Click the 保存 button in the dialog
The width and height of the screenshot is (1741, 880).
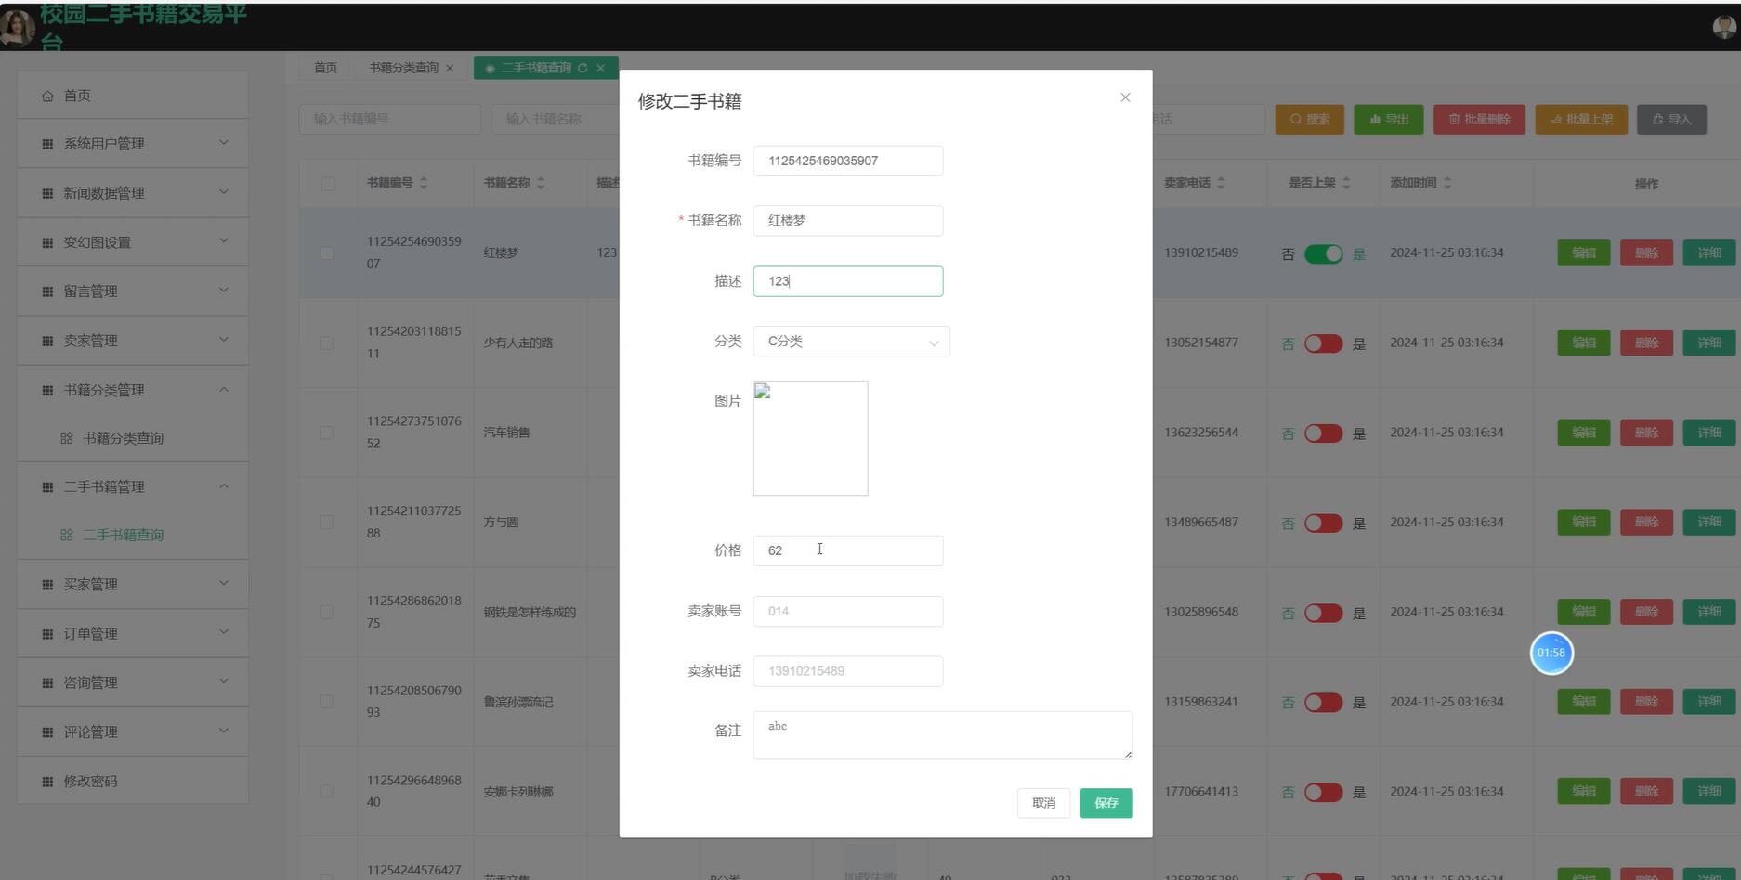[x=1106, y=802]
